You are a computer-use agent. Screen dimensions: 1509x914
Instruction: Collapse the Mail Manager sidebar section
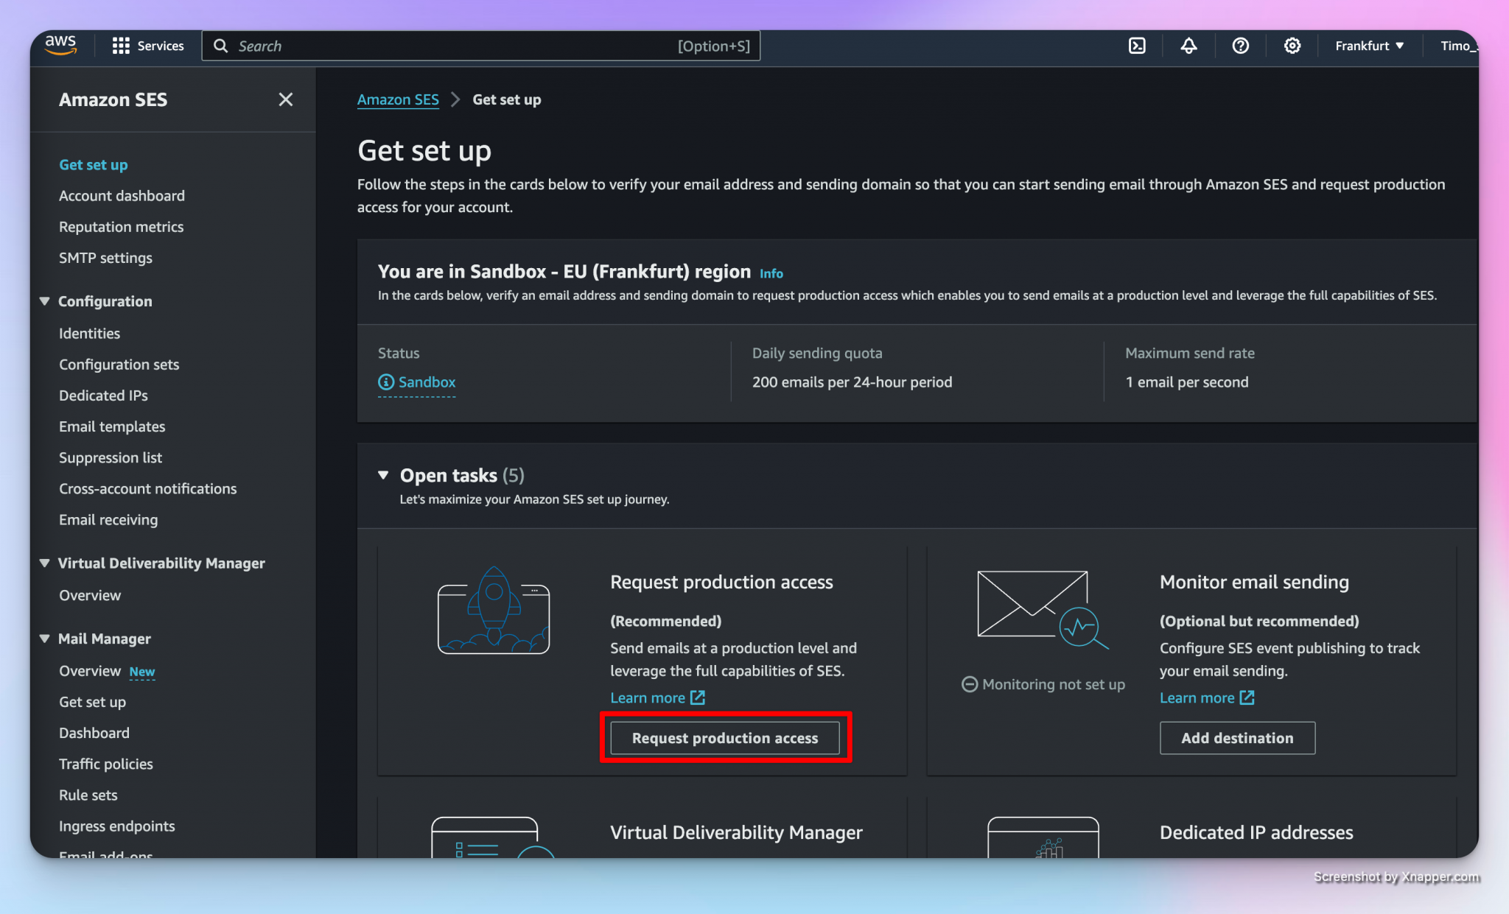tap(45, 639)
